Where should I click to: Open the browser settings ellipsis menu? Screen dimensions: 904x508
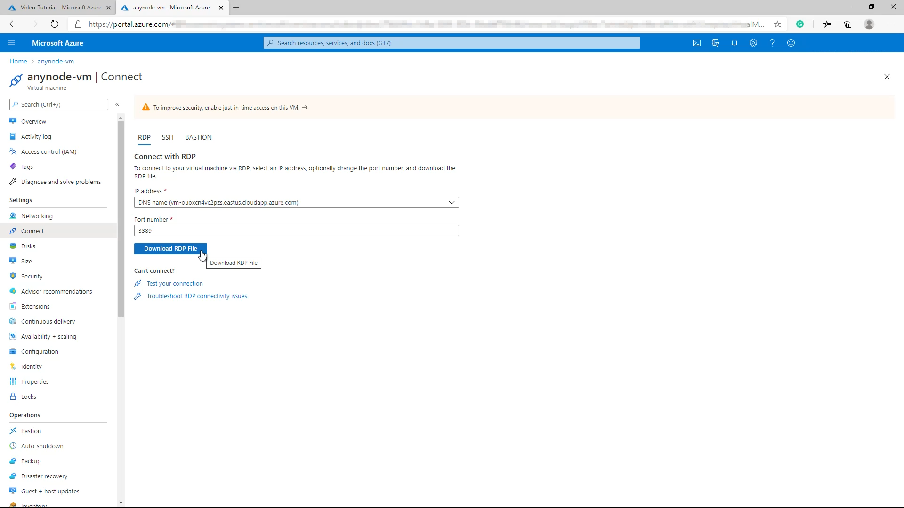tap(891, 24)
